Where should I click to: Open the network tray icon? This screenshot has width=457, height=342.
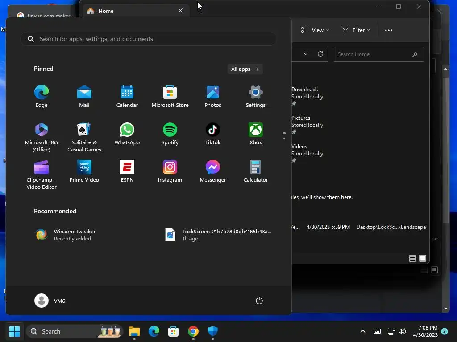[x=391, y=331]
